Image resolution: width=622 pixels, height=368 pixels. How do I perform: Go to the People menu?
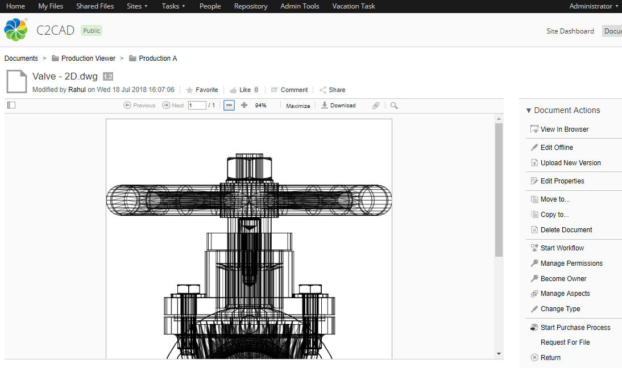click(210, 6)
